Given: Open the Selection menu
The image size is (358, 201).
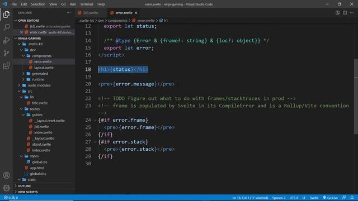Looking at the screenshot, I should [x=38, y=4].
